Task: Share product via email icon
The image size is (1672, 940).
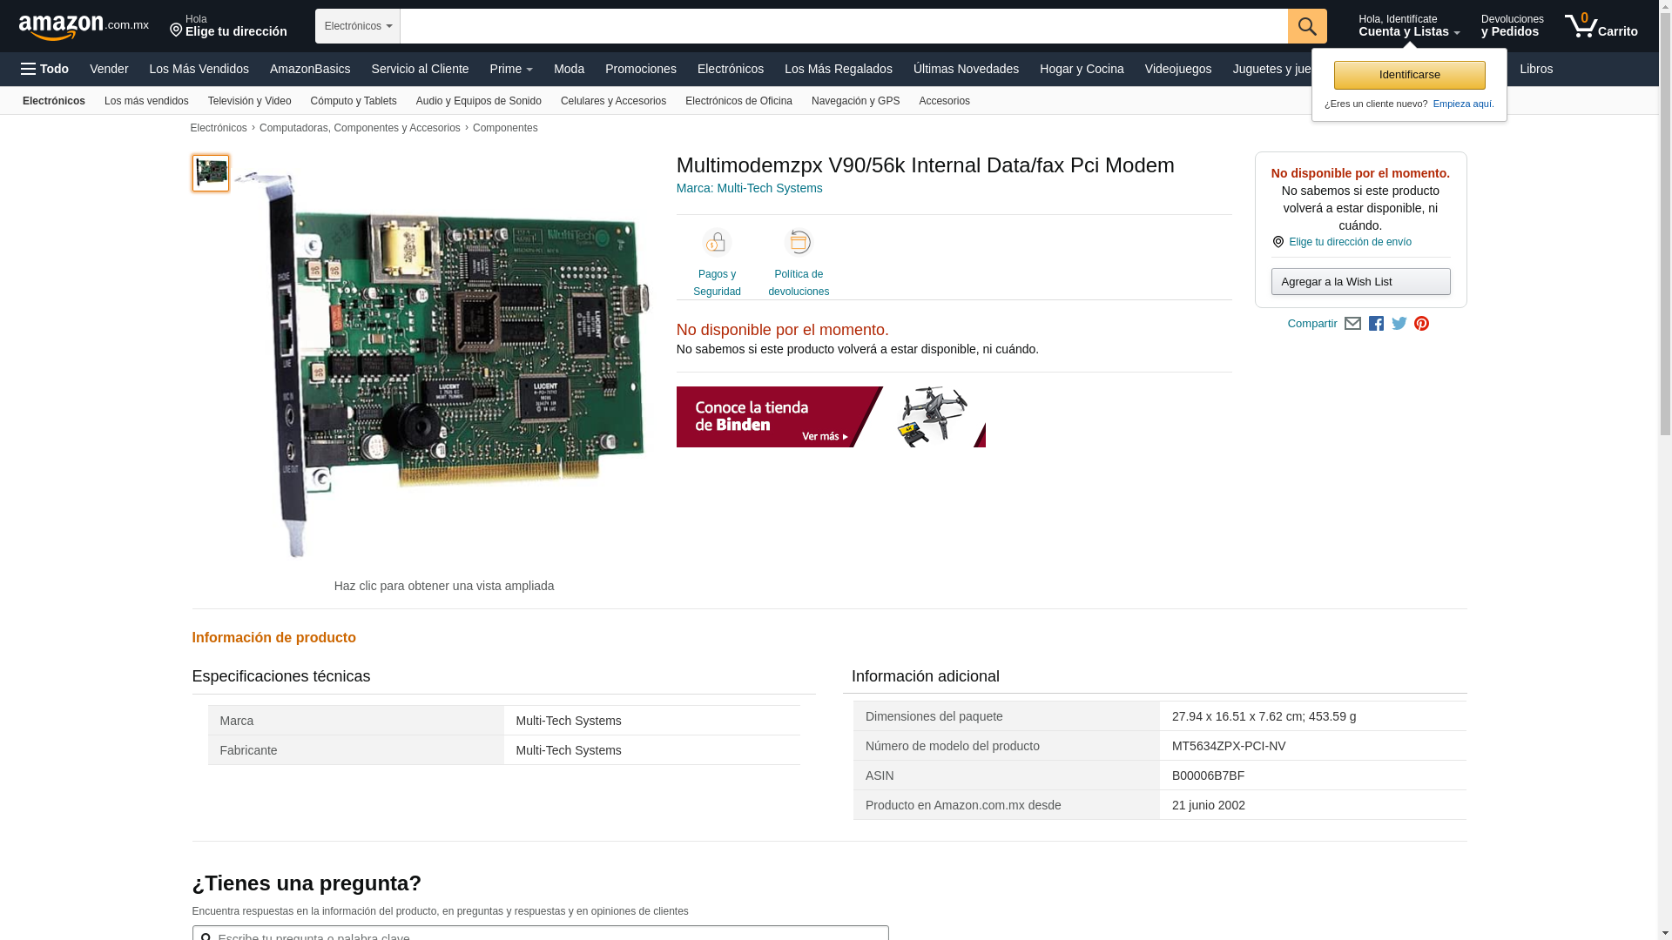Action: pos(1352,324)
